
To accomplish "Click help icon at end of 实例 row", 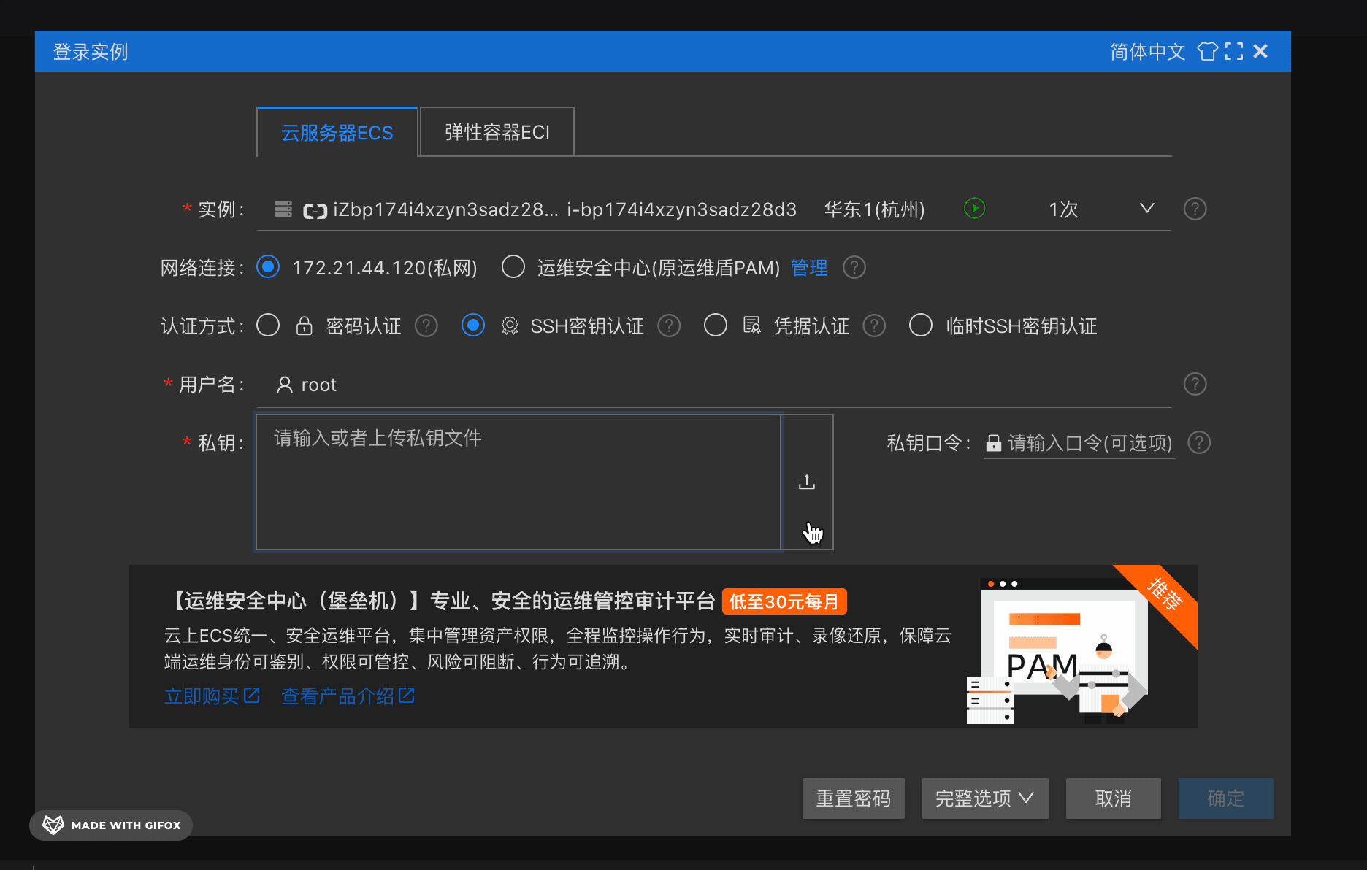I will [x=1195, y=209].
